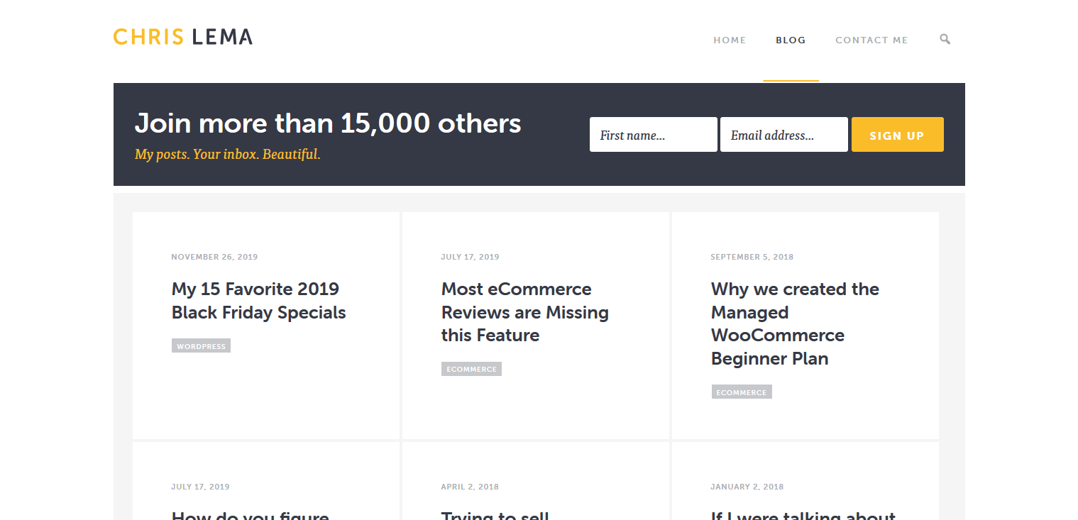Image resolution: width=1078 pixels, height=520 pixels.
Task: Open the If I were talking about post
Action: [803, 515]
